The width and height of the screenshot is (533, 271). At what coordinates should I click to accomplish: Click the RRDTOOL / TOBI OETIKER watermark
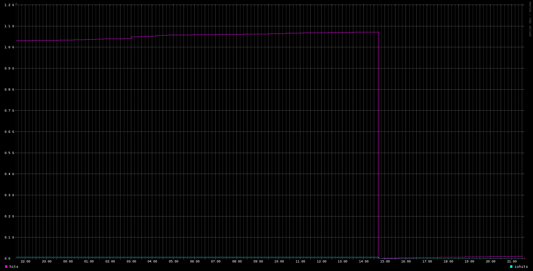pos(530,19)
